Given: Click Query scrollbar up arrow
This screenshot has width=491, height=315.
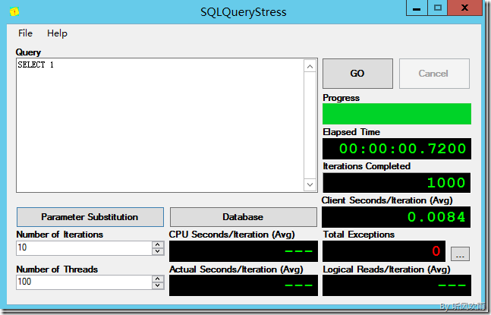Looking at the screenshot, I should (x=310, y=66).
